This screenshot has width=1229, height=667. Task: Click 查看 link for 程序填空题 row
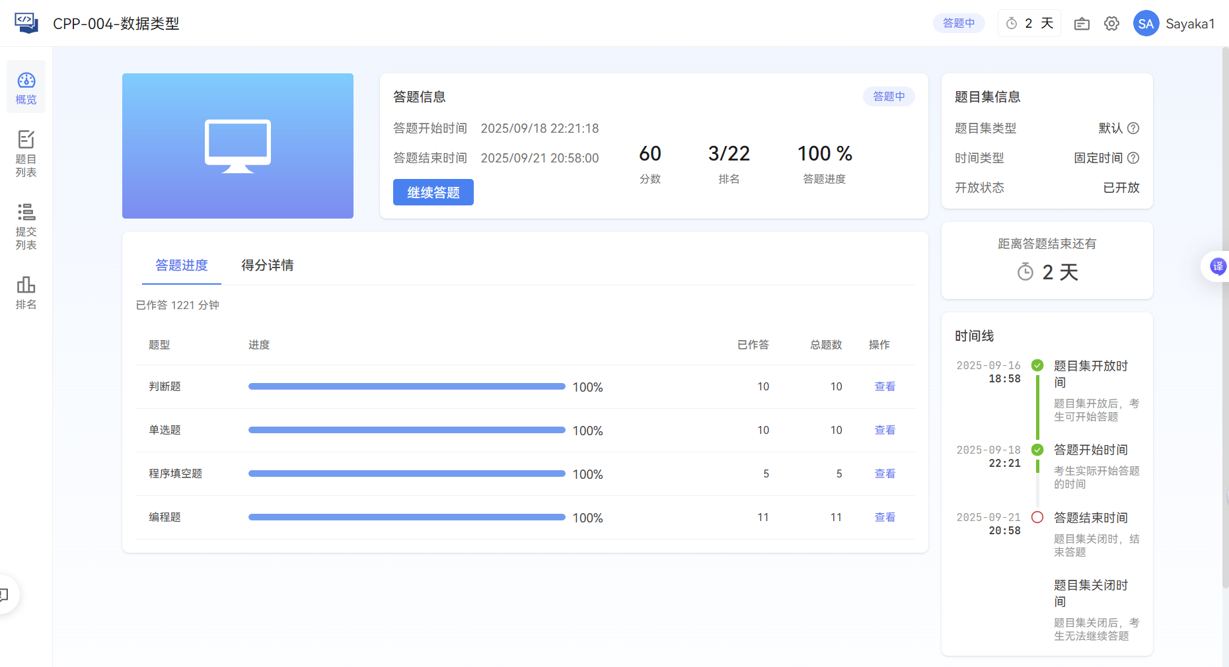(885, 474)
